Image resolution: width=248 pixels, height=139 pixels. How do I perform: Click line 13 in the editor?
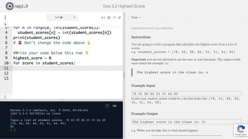click(x=68, y=78)
